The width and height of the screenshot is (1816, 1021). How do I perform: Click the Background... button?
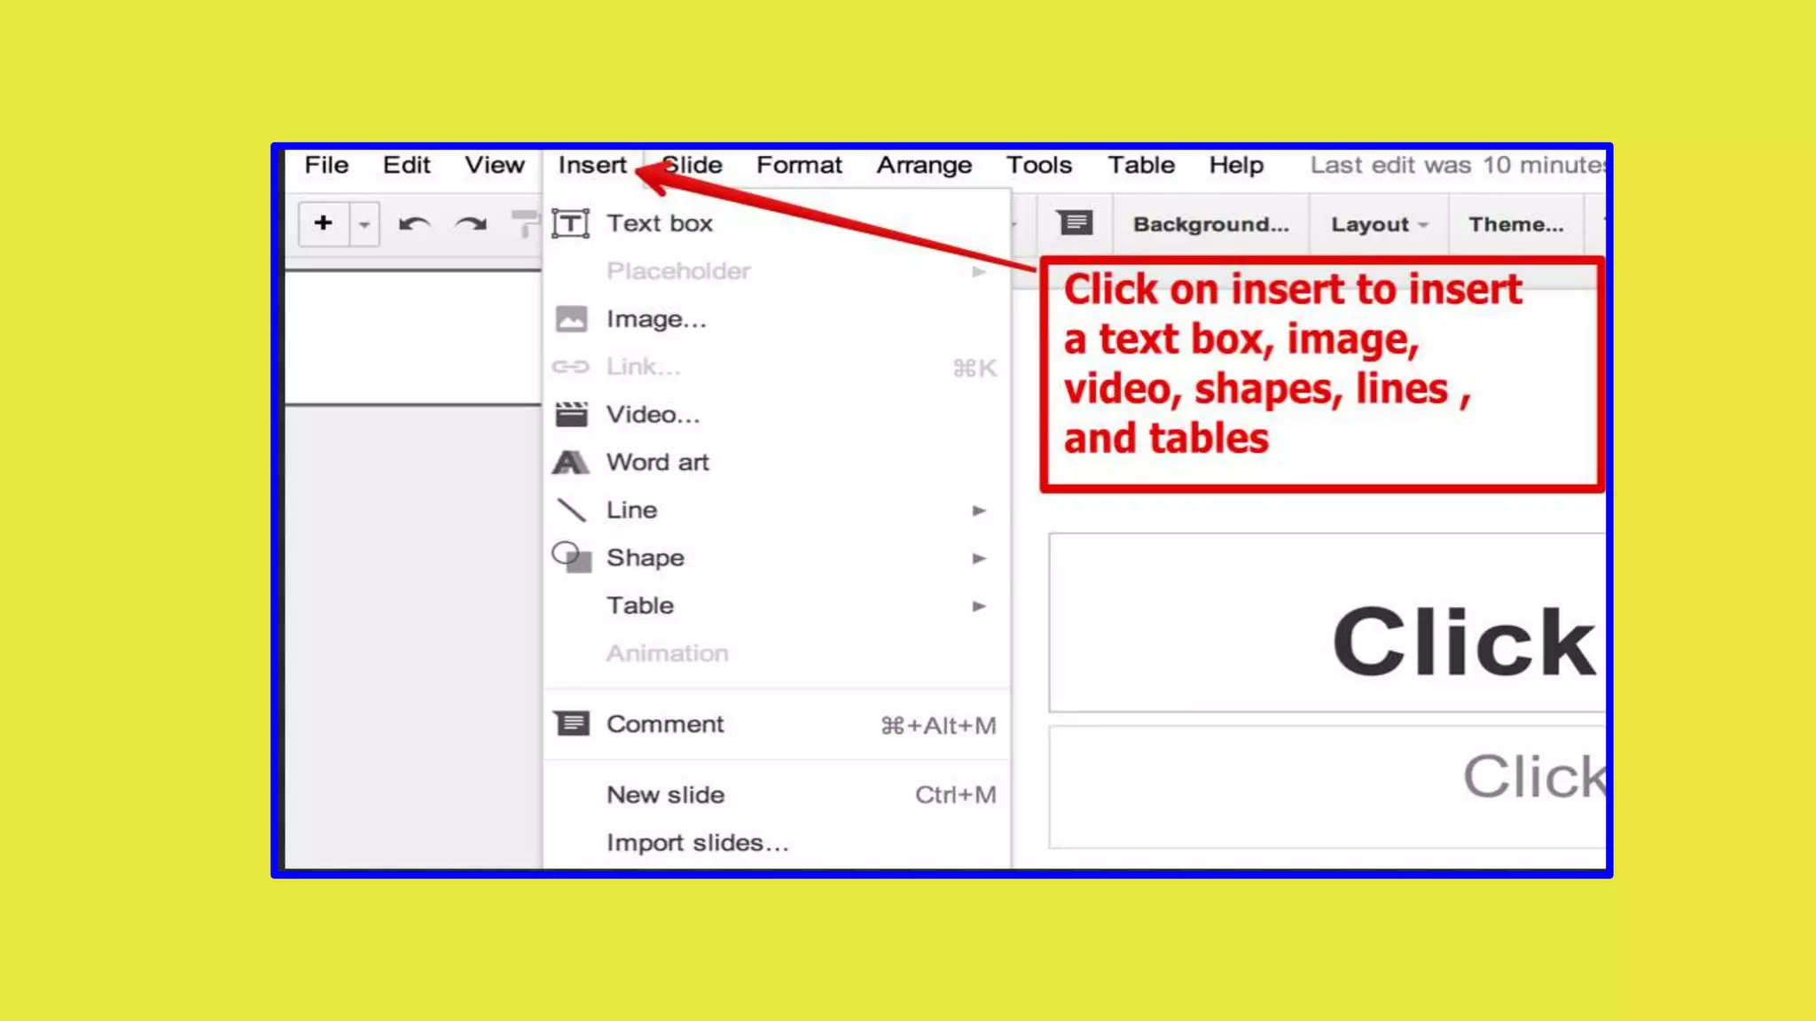click(x=1210, y=224)
